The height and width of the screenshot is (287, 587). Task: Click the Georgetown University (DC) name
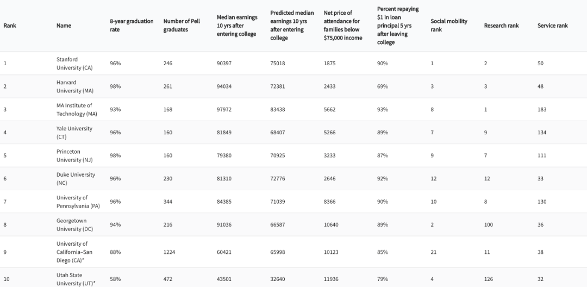tap(75, 224)
